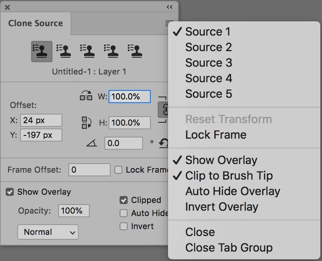Click Close Tab Group in menu
This screenshot has width=322, height=261.
pyautogui.click(x=229, y=248)
